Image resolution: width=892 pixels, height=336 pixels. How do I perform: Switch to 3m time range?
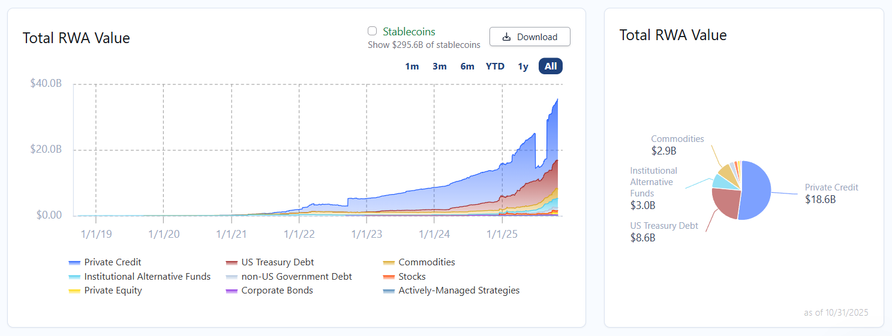[440, 66]
